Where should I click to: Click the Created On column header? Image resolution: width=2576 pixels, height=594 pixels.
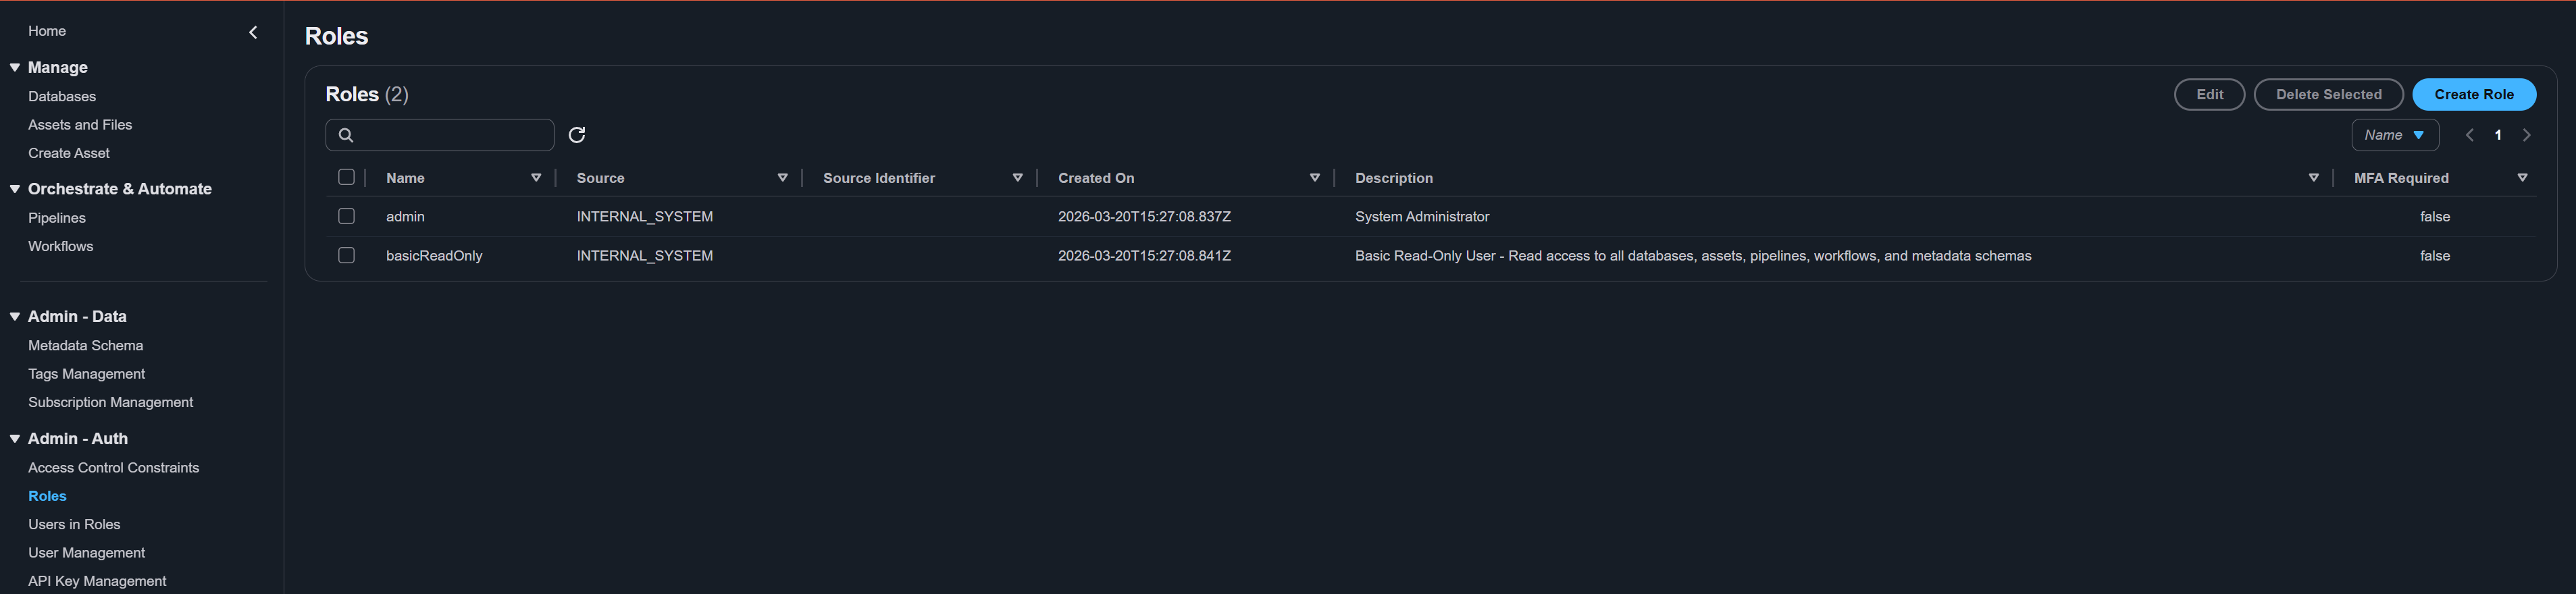point(1096,178)
